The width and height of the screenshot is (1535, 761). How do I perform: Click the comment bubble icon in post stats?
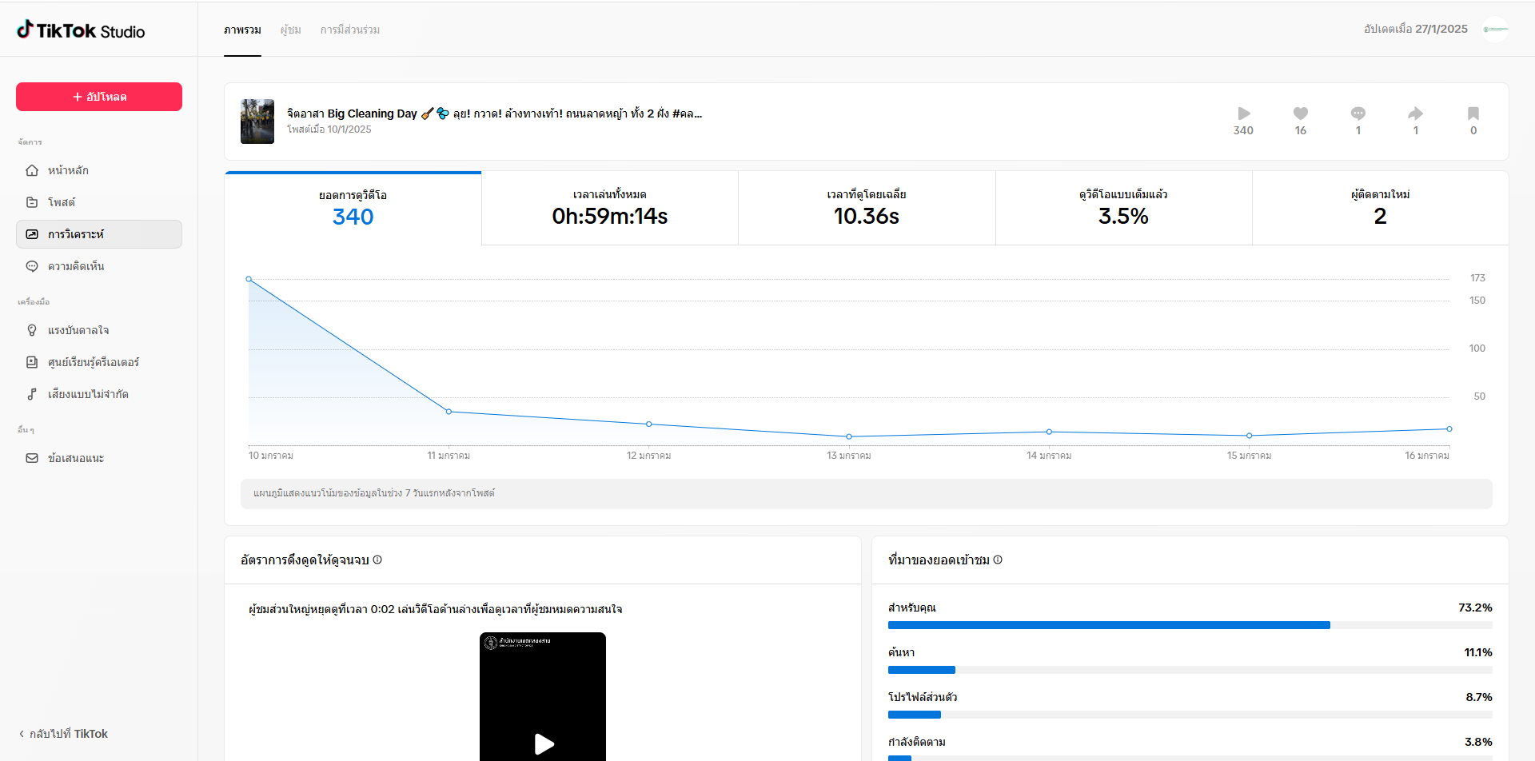[1358, 114]
